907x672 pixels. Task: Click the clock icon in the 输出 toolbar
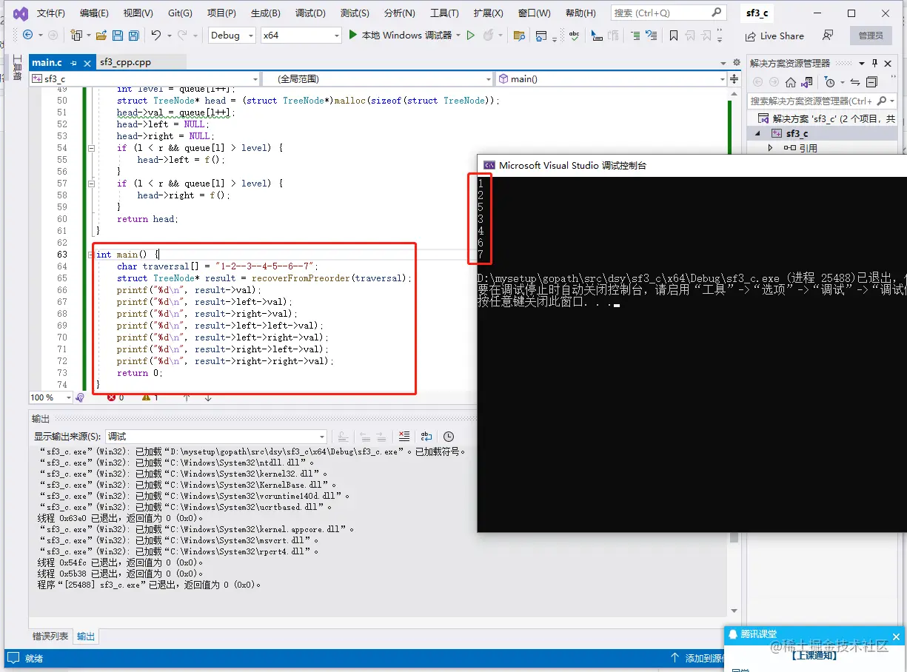tap(448, 437)
